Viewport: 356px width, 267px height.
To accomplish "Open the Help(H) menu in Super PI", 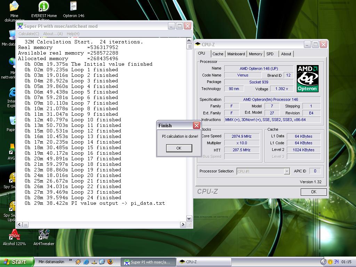I will point(73,34).
